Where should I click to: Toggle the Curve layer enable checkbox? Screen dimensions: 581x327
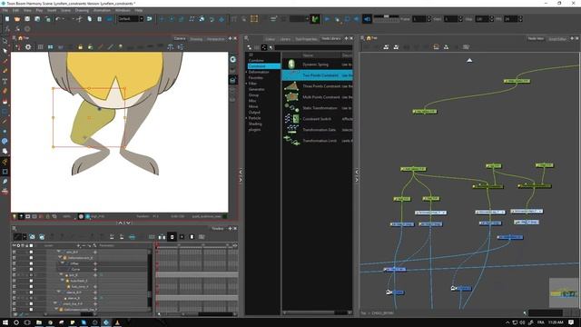pos(31,269)
